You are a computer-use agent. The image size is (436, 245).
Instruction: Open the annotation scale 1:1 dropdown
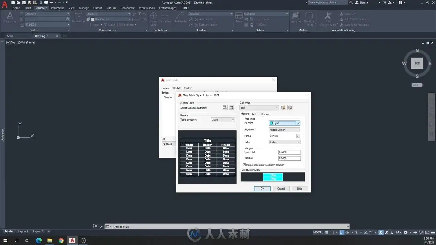tap(398, 232)
